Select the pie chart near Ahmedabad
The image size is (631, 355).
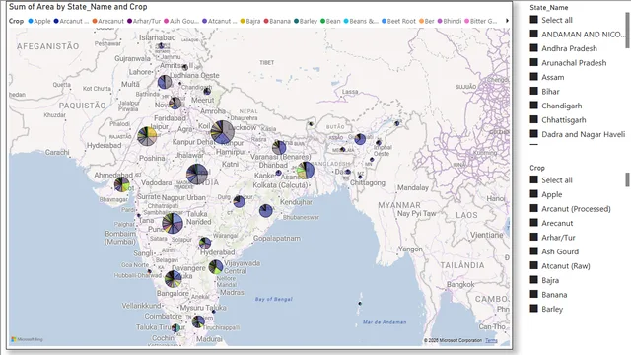point(121,184)
